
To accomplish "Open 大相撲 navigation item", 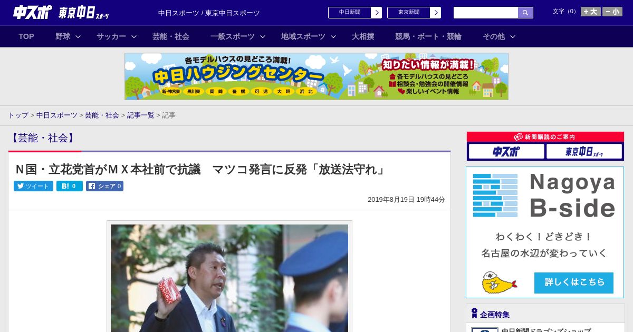I will click(x=363, y=36).
